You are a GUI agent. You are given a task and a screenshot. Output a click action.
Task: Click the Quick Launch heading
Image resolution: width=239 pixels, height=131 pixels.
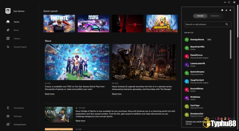tap(50, 11)
